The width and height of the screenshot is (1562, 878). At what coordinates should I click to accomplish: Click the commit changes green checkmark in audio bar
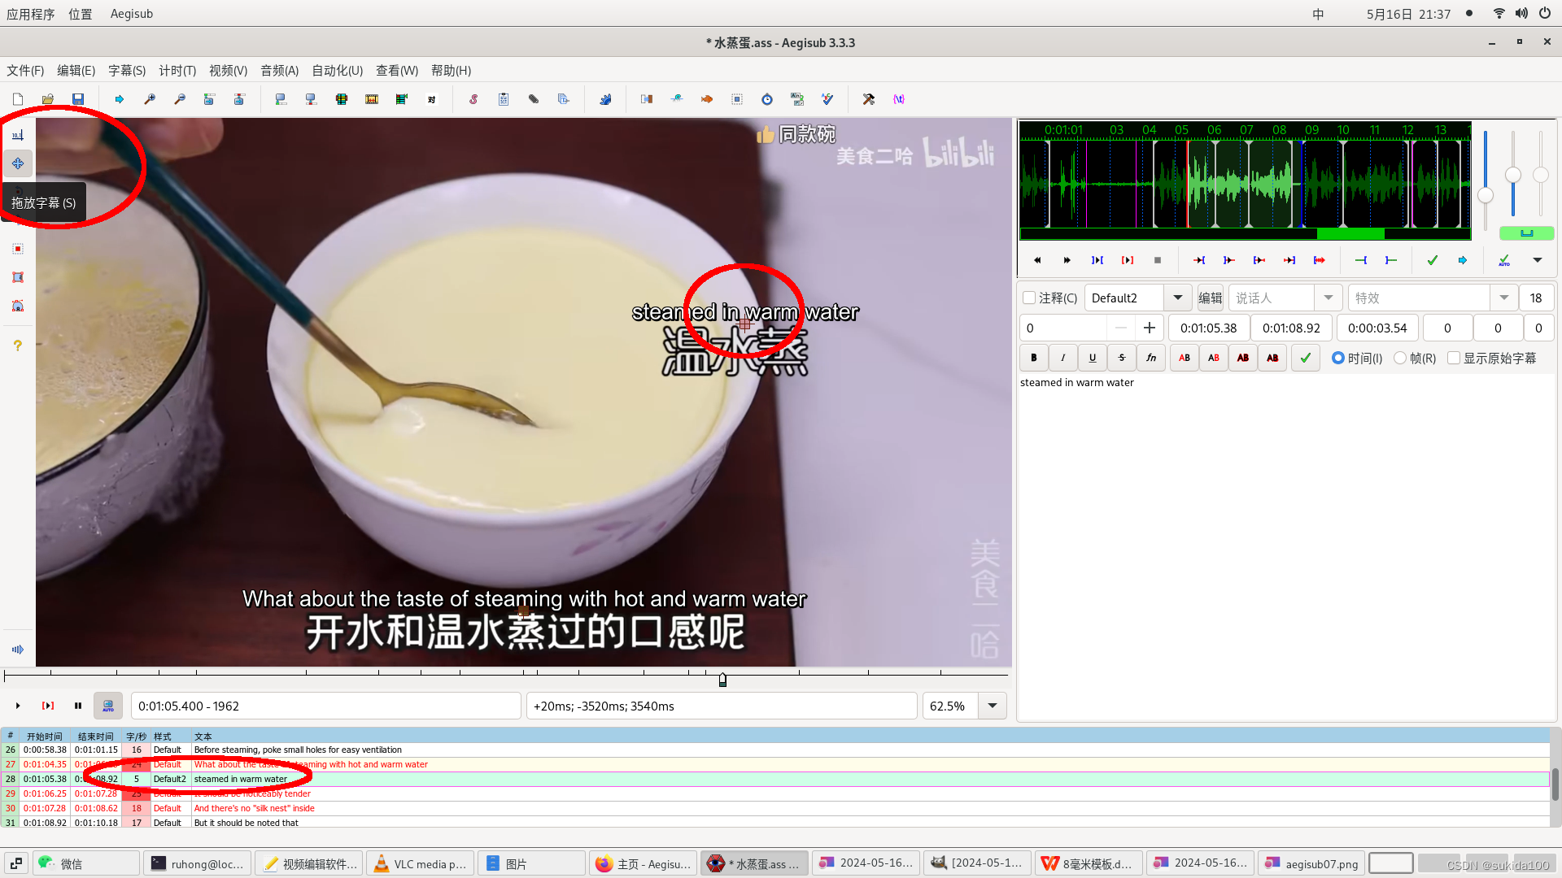(1433, 260)
